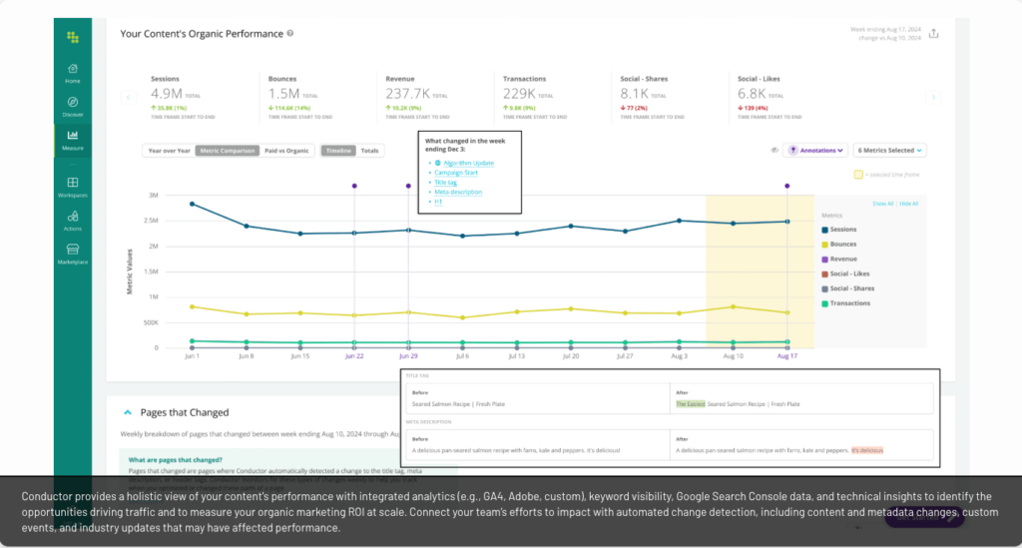1022x548 pixels.
Task: Select the Bounces metric card
Action: pyautogui.click(x=318, y=97)
